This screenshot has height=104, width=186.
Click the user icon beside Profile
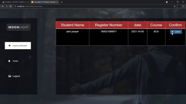pos(9,61)
